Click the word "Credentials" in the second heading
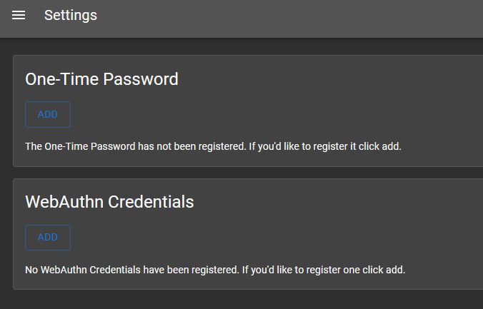 tap(151, 202)
